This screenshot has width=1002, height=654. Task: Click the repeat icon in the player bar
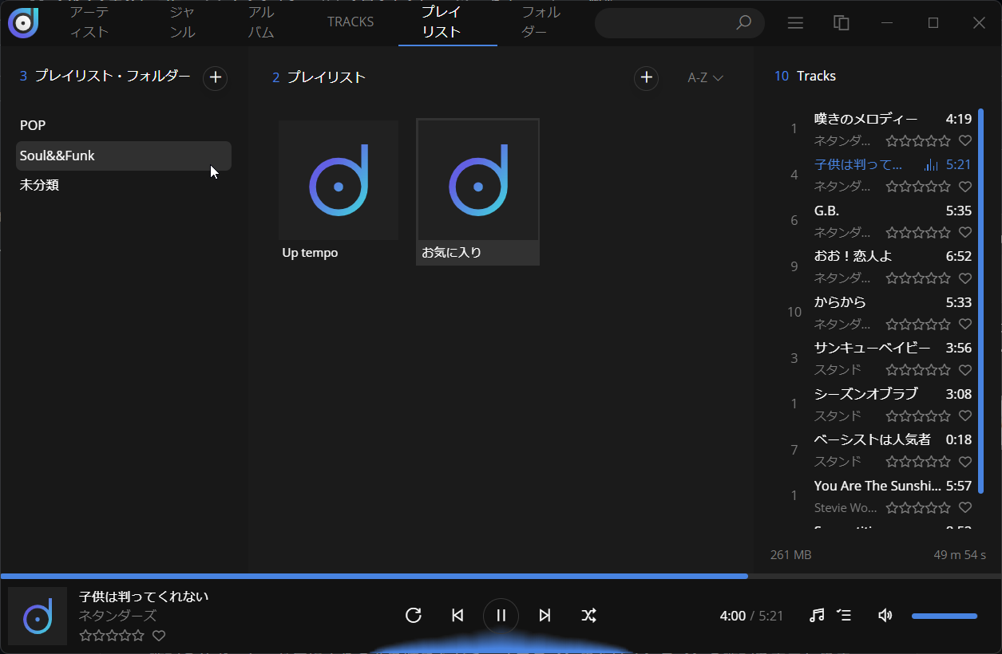pos(414,615)
